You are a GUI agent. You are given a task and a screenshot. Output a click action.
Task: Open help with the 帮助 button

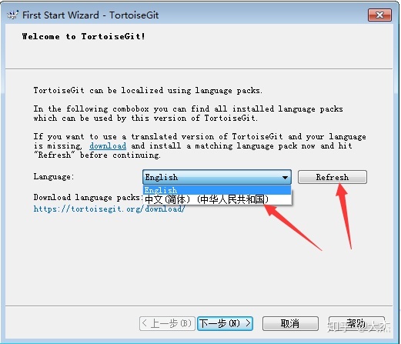[356, 323]
